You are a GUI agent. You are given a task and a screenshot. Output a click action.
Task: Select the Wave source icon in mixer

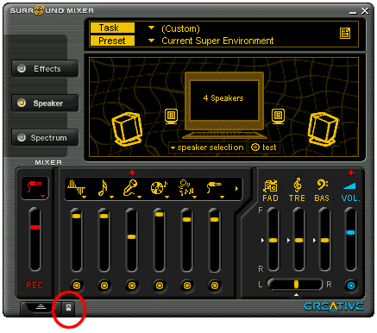[x=76, y=188]
